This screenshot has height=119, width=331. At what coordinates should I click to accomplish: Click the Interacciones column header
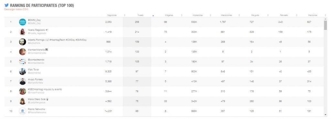(x=226, y=15)
